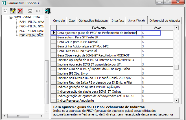Click the Valor cell for Gera GNRE para ICMS Normal
Viewport: 186px width, 120px height.
pyautogui.click(x=157, y=42)
